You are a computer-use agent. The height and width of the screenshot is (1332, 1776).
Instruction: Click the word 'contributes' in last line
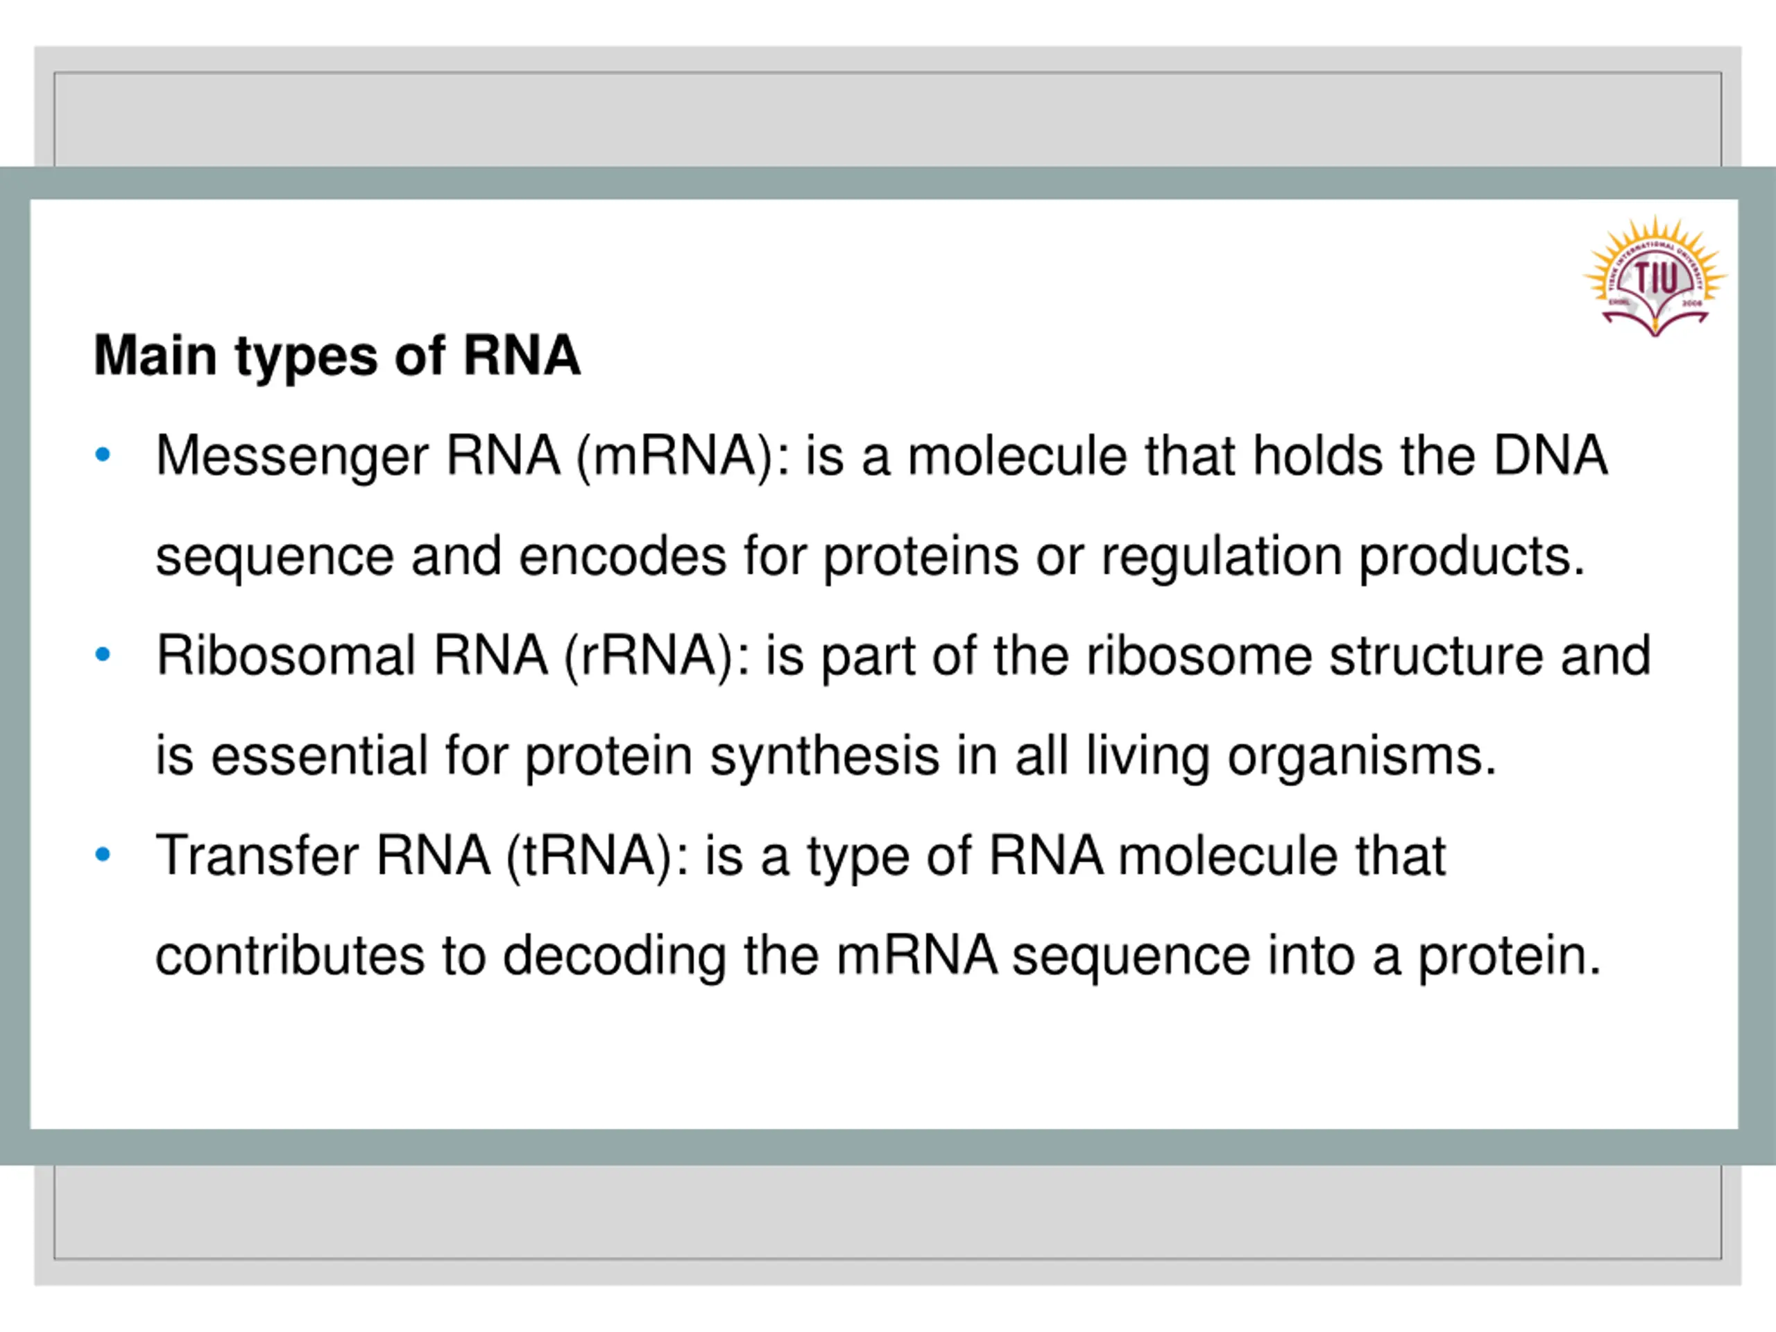click(x=290, y=956)
